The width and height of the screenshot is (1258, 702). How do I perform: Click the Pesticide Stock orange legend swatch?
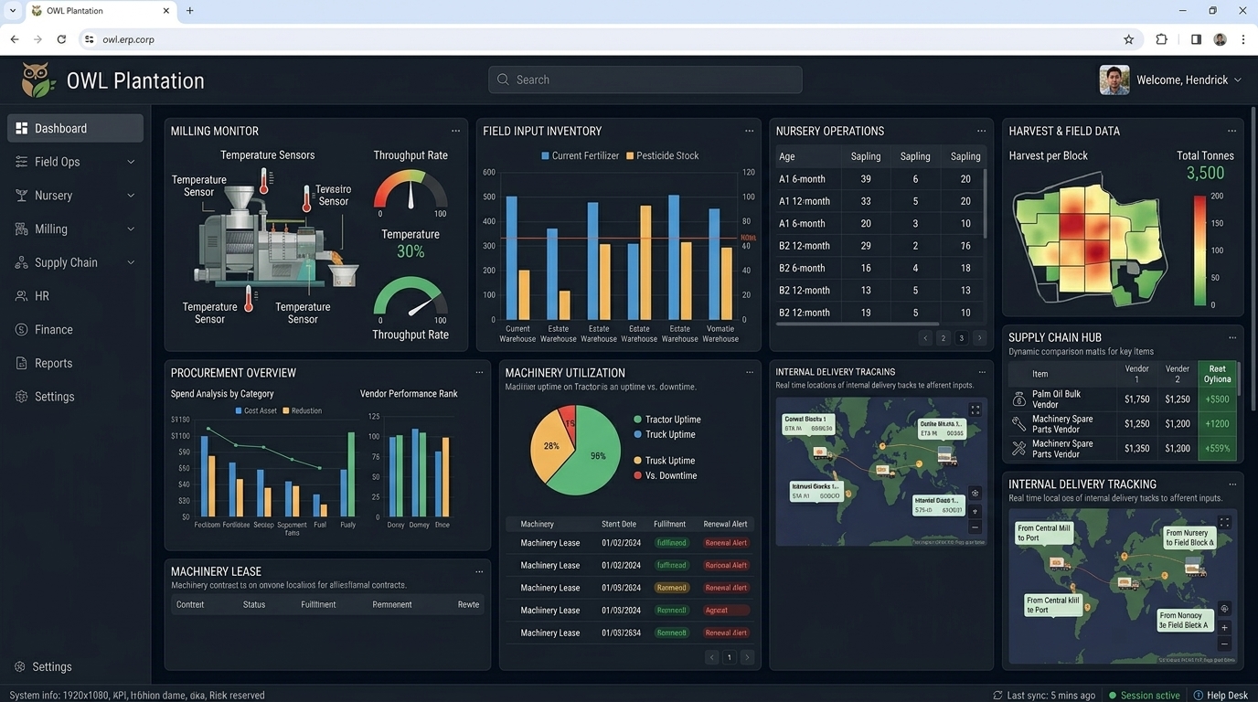click(630, 156)
